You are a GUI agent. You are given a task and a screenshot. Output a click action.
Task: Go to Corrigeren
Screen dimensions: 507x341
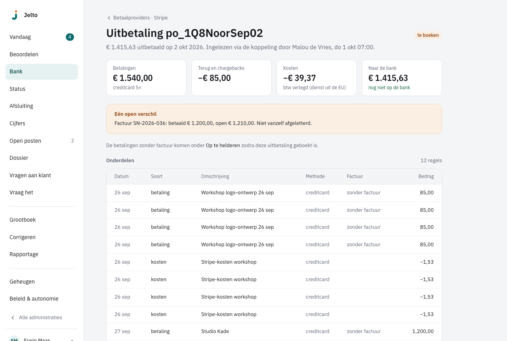pos(42,237)
